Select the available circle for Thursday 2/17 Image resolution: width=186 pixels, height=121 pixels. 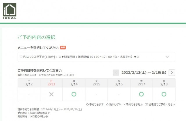coord(141,94)
